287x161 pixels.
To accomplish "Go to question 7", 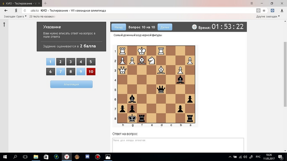I will [61, 72].
